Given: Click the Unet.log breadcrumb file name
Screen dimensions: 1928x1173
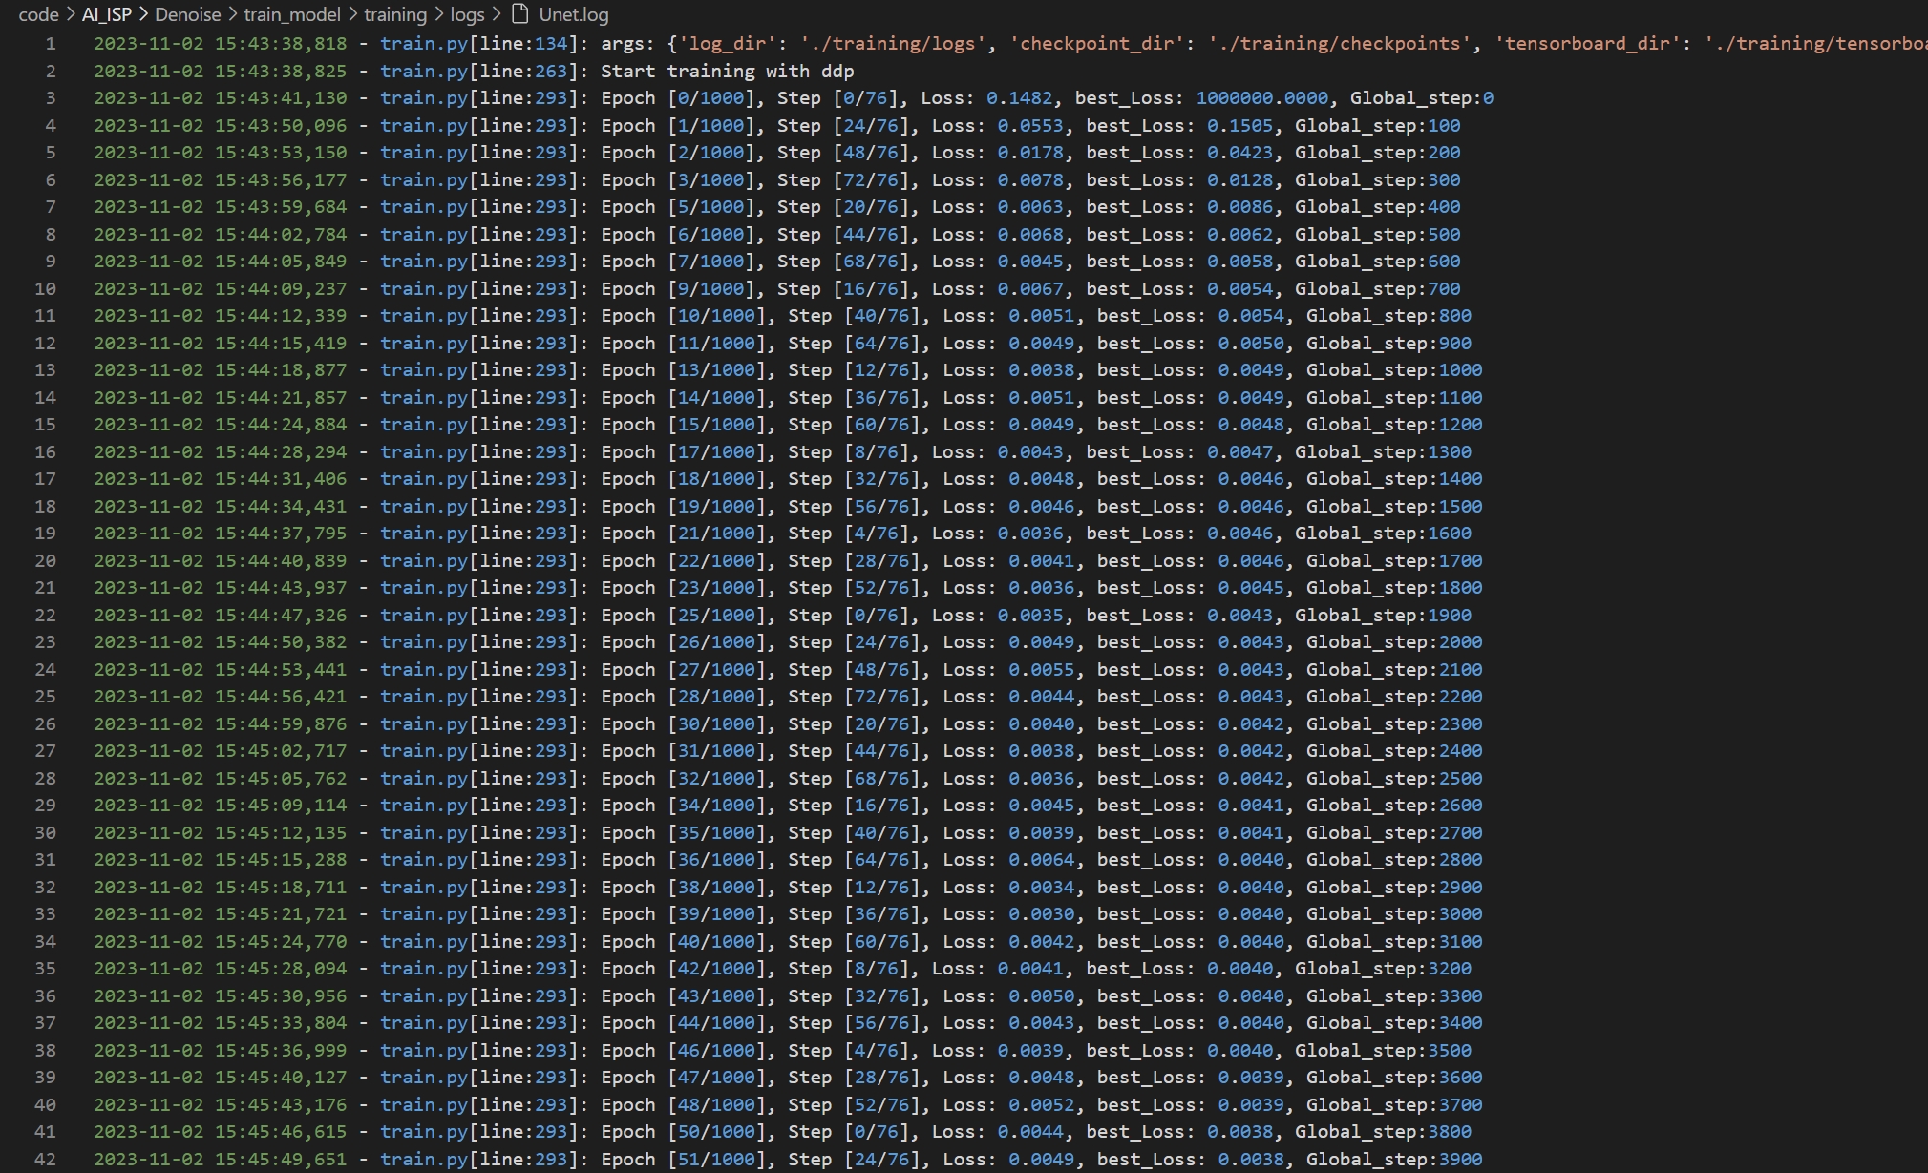Looking at the screenshot, I should coord(573,14).
